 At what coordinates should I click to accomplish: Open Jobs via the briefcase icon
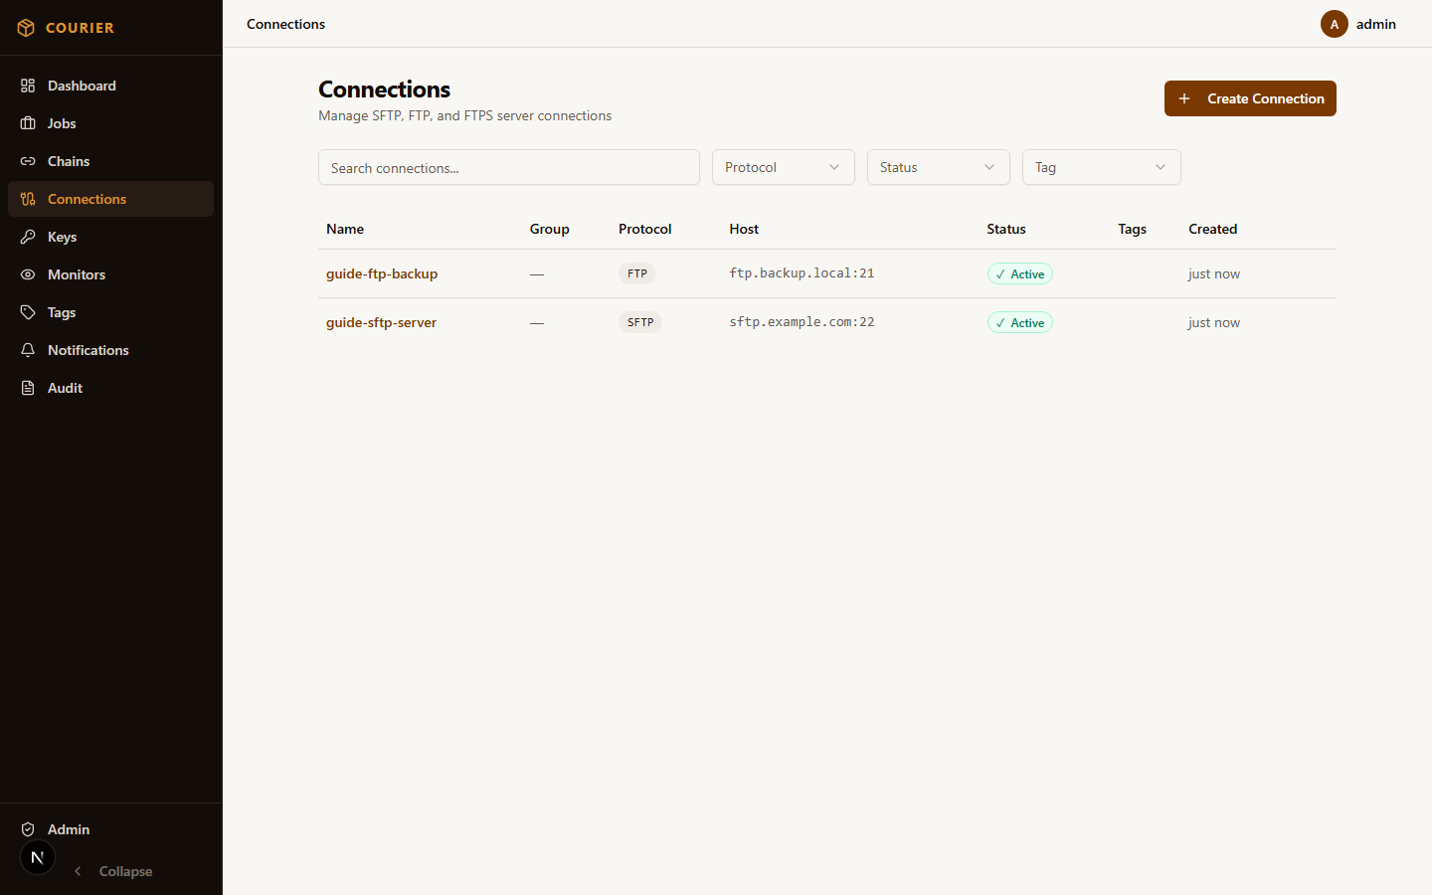point(28,123)
